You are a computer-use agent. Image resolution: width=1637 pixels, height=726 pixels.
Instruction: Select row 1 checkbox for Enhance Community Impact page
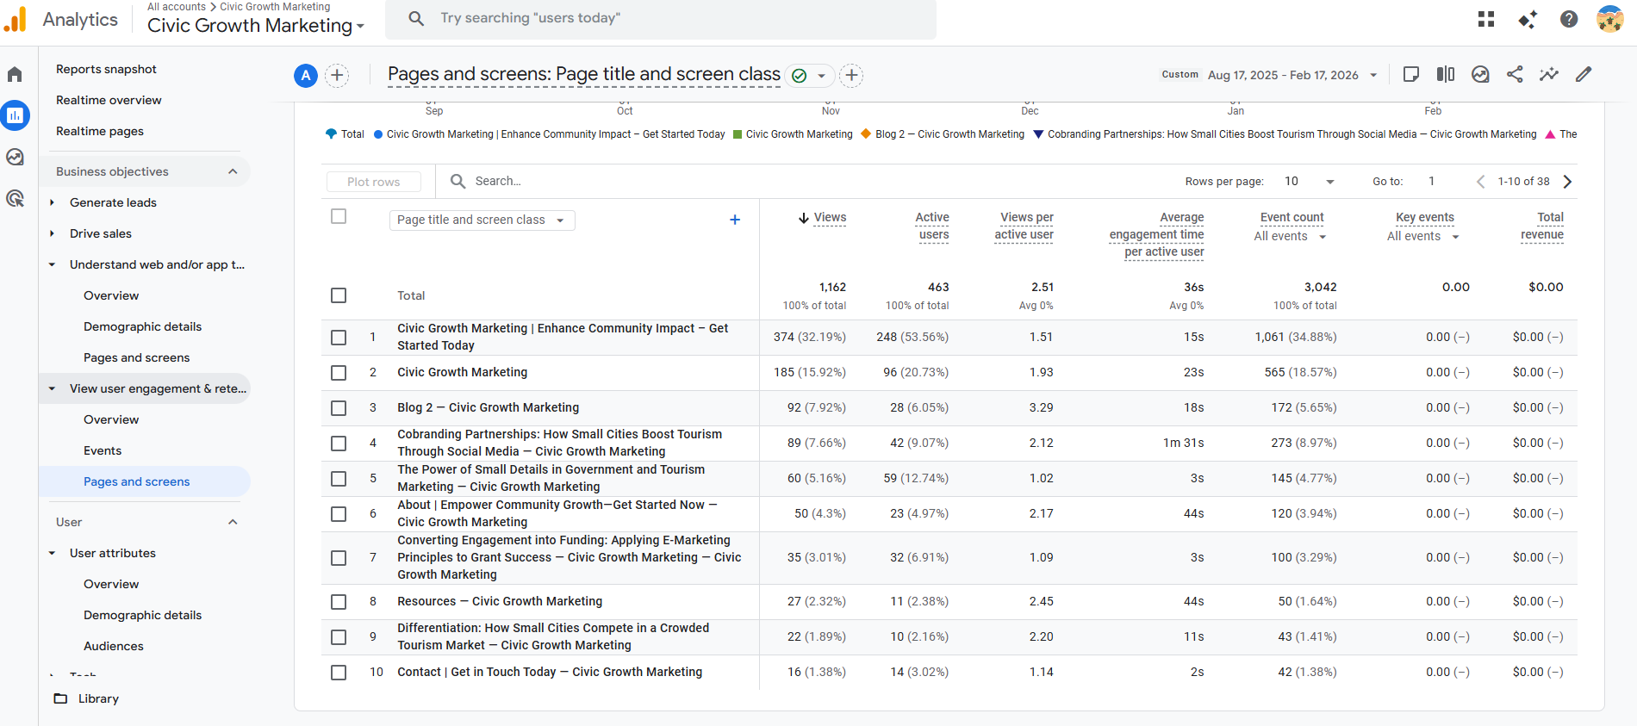click(x=339, y=337)
